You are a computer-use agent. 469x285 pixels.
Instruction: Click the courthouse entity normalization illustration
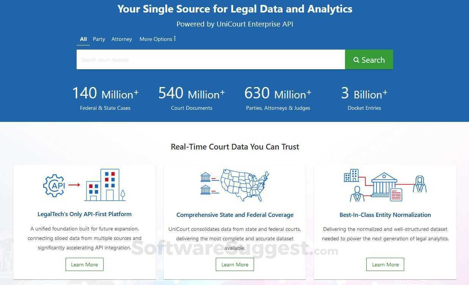pyautogui.click(x=384, y=185)
